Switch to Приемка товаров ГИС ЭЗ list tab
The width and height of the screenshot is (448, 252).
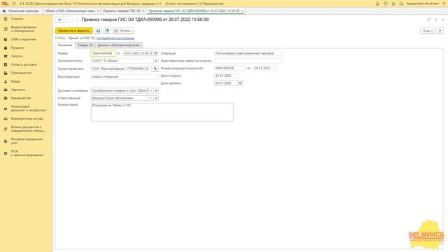tap(122, 11)
